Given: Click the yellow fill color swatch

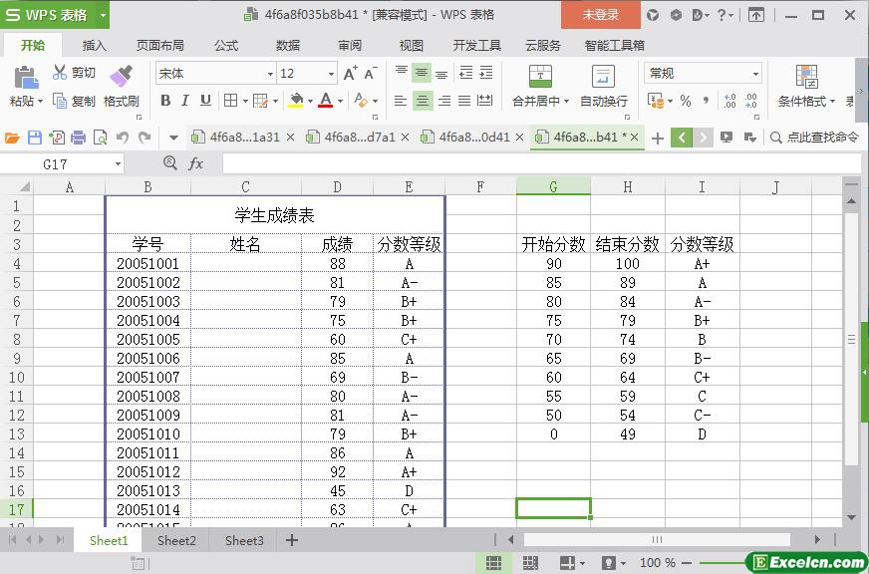Looking at the screenshot, I should click(295, 101).
